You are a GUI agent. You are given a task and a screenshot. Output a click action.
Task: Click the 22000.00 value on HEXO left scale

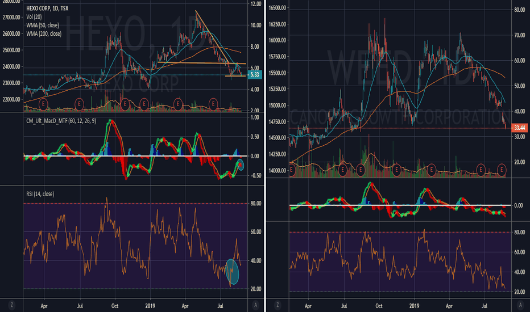(11, 99)
